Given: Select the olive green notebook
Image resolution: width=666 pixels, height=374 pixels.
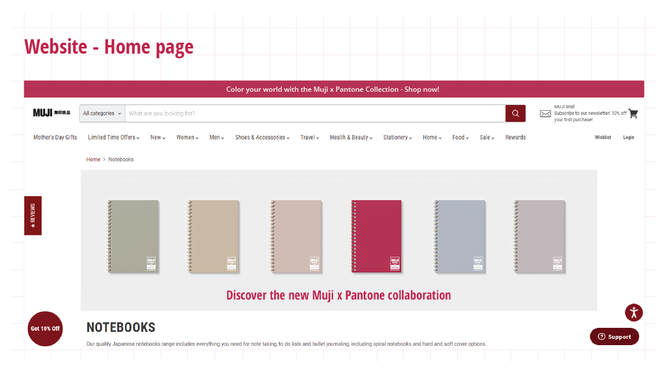Looking at the screenshot, I should (x=133, y=236).
